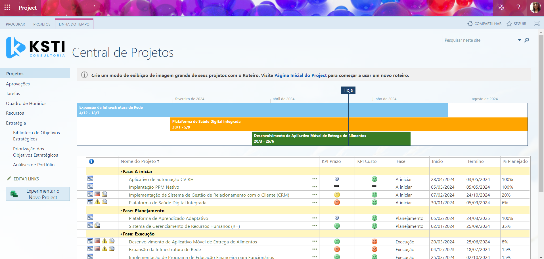Click the red KPI Prazo face for Plataforma de Saúde
The width and height of the screenshot is (544, 259).
pyautogui.click(x=337, y=203)
